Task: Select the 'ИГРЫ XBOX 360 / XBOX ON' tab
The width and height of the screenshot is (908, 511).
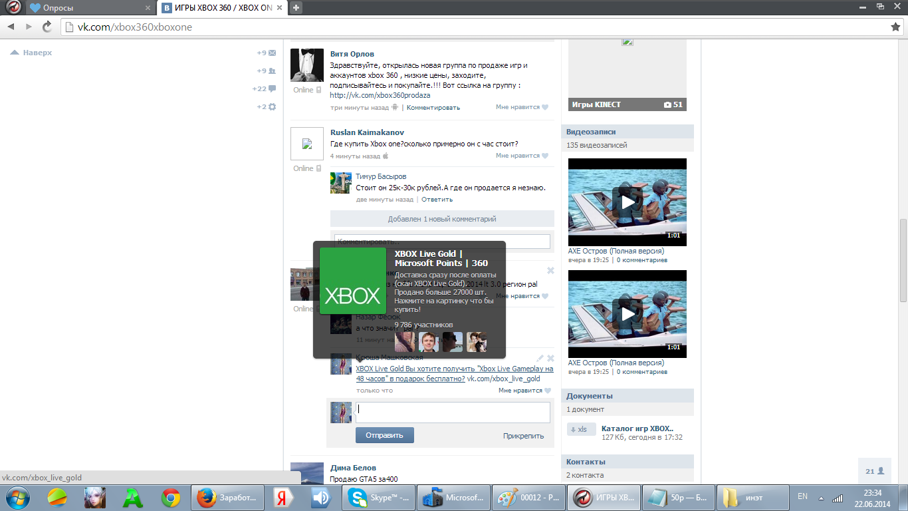Action: 223,8
